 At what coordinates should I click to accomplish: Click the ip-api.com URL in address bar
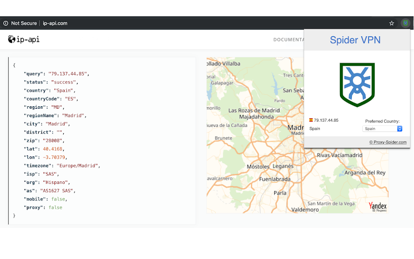tap(55, 23)
